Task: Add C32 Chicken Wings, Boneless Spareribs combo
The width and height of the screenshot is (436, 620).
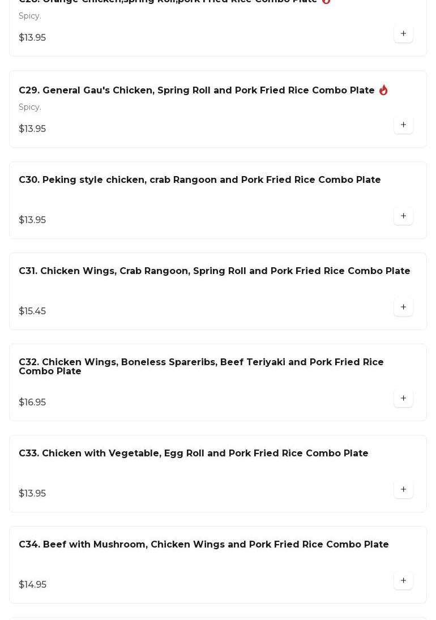Action: 403,398
